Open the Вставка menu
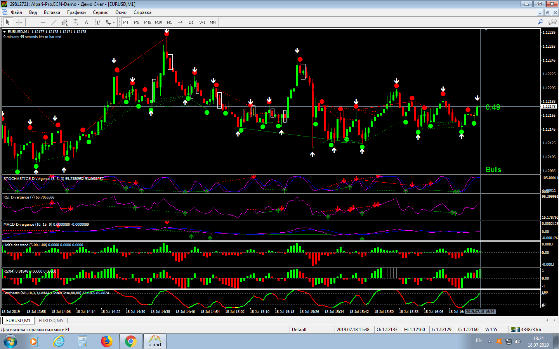 [52, 12]
